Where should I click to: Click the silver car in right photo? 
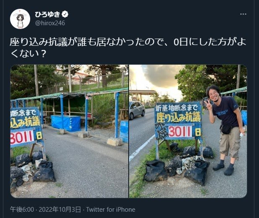coord(137,110)
